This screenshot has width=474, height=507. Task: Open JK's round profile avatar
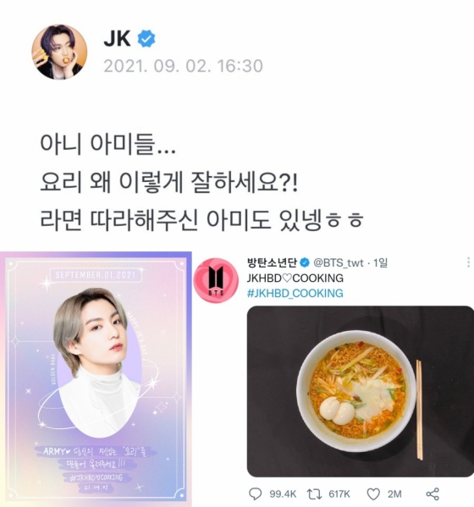pyautogui.click(x=59, y=52)
